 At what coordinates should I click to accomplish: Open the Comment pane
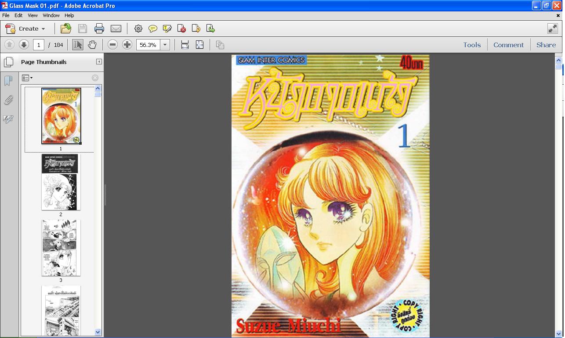click(508, 45)
